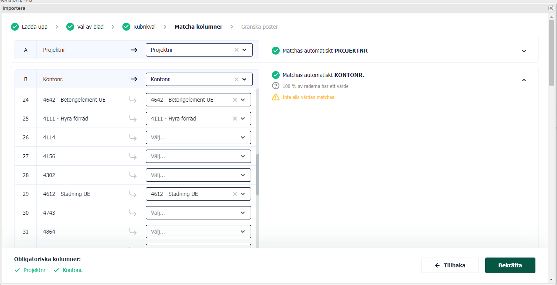The height and width of the screenshot is (285, 557).
Task: Remove the 4642 - Betongelement UE match
Action: click(x=235, y=100)
